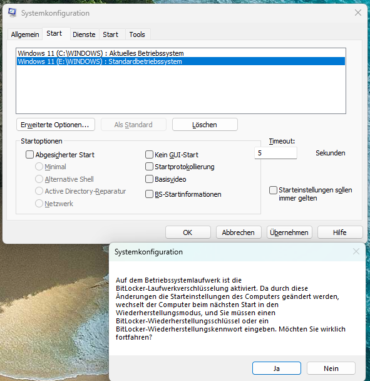Viewport: 370px width, 381px height.
Task: Select Windows 11 (E:\WINDOWS) Standardbetriebssystem entry
Action: (x=181, y=61)
